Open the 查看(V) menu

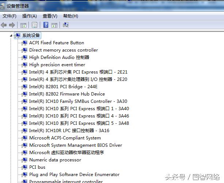[x=50, y=16]
